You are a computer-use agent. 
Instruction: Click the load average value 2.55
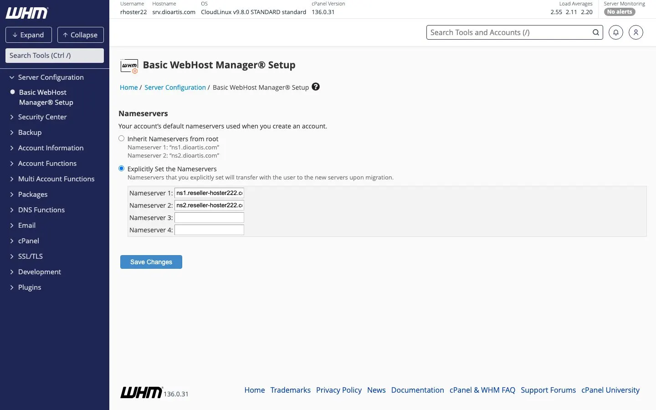(556, 12)
